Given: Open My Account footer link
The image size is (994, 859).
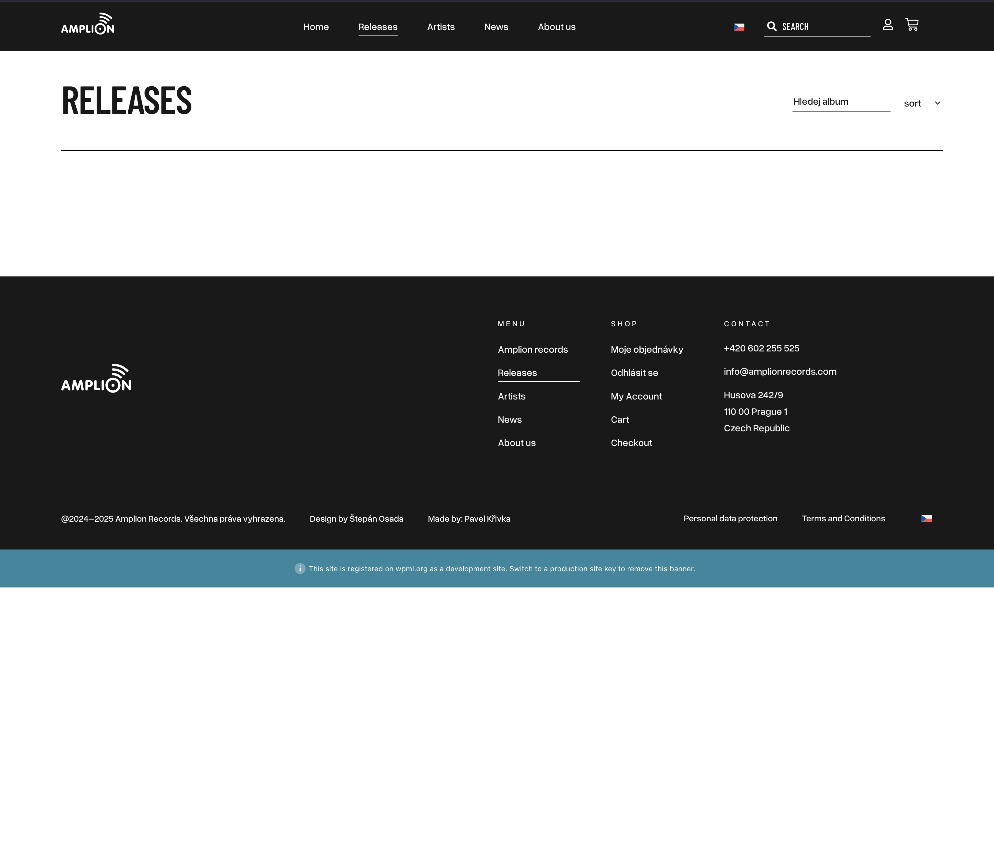Looking at the screenshot, I should 636,396.
